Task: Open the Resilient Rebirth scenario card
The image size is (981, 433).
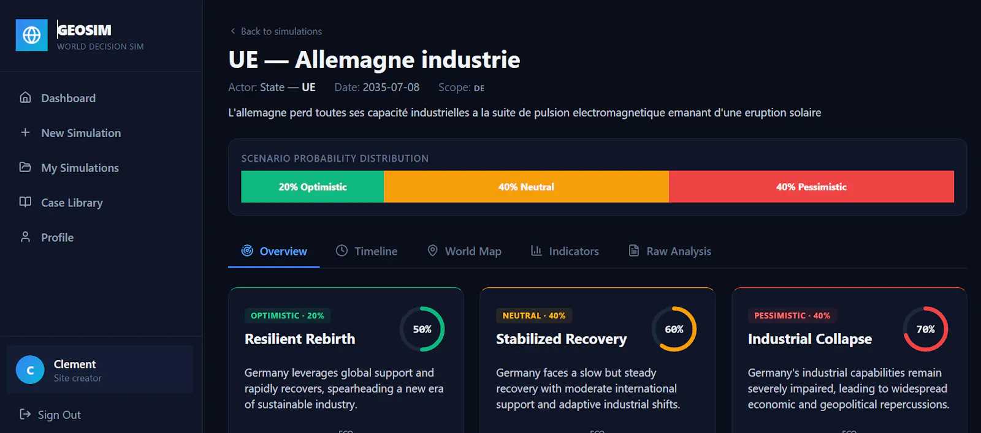Action: 346,360
